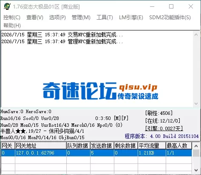
Task: Close the server window
Action: (191, 6)
